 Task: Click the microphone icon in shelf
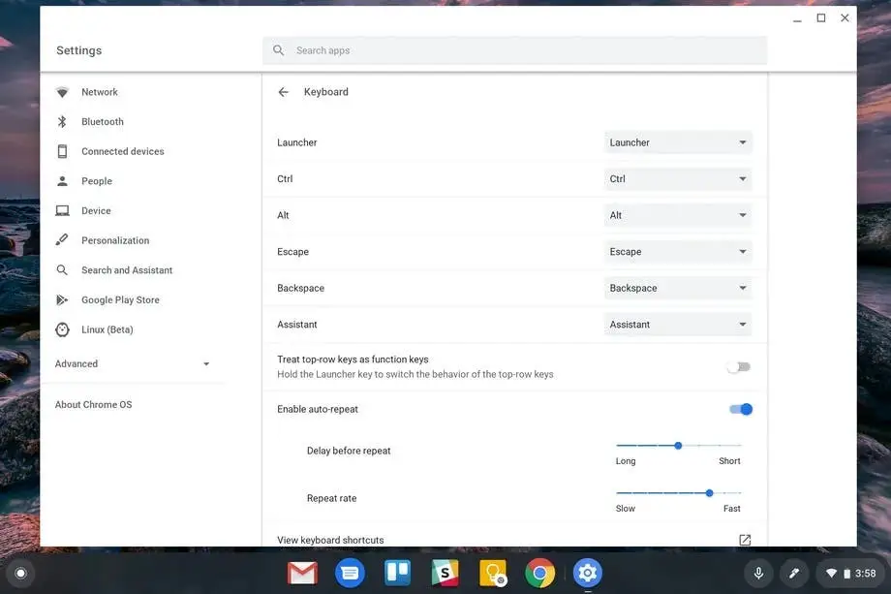(758, 573)
